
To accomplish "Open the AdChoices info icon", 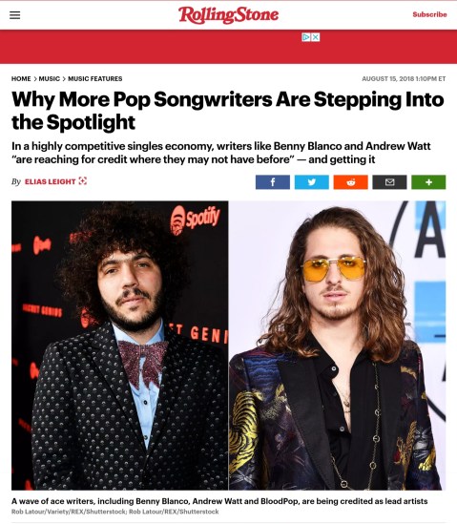I will 306,37.
